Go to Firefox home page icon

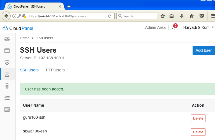click(192, 16)
